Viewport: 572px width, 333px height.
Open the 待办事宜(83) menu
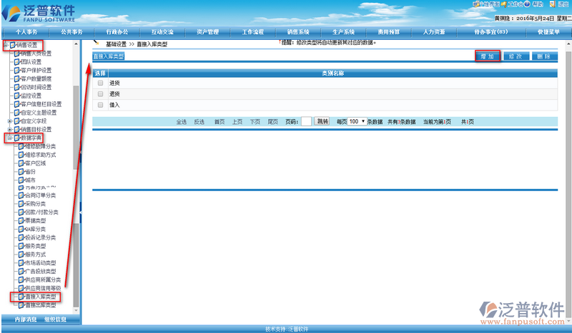pos(491,32)
